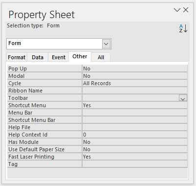
Task: Click the Menu Bar value field
Action: pos(135,113)
